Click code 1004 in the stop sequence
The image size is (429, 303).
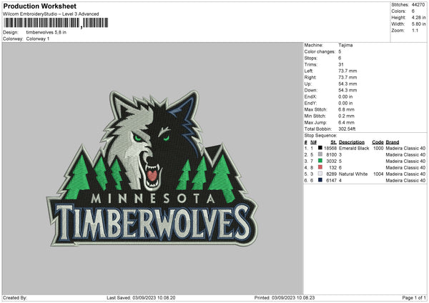click(378, 174)
